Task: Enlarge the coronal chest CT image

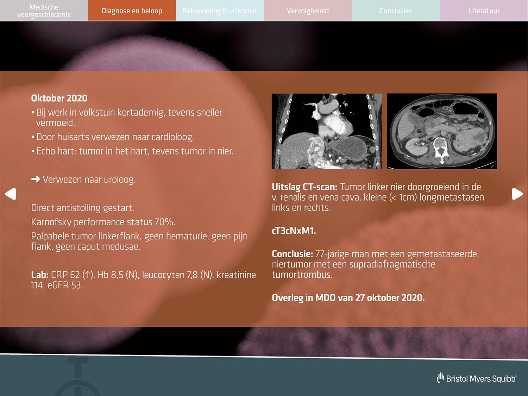Action: (327, 131)
